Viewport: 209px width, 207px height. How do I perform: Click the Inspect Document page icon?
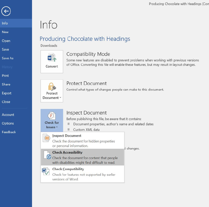click(x=46, y=138)
